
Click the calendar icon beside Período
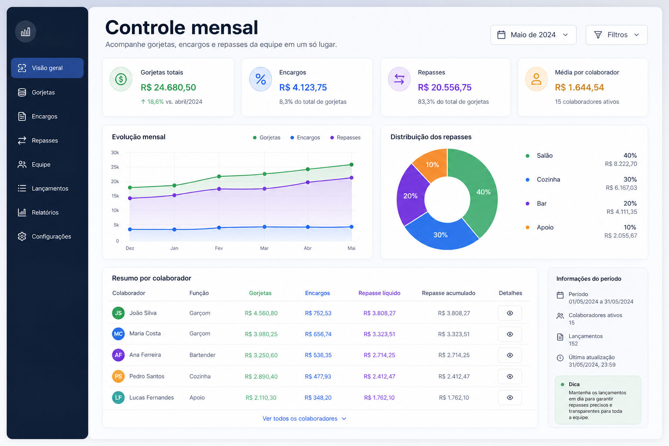pyautogui.click(x=560, y=295)
